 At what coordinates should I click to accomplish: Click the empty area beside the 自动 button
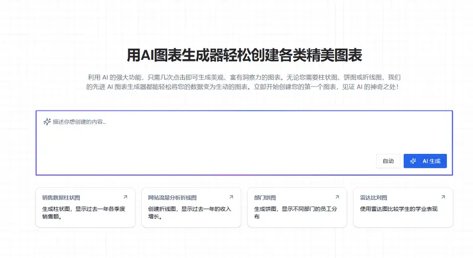click(237, 161)
